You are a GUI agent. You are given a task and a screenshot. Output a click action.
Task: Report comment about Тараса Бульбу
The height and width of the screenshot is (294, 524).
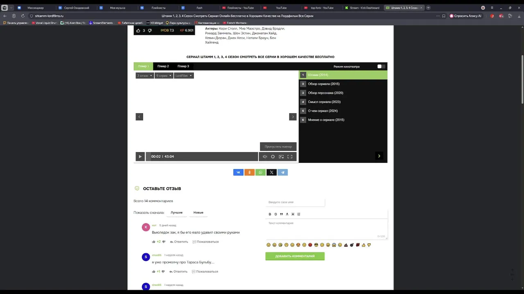(205, 272)
